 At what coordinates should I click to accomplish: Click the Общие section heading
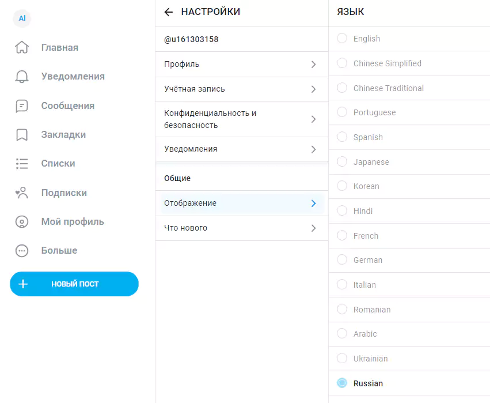(177, 178)
